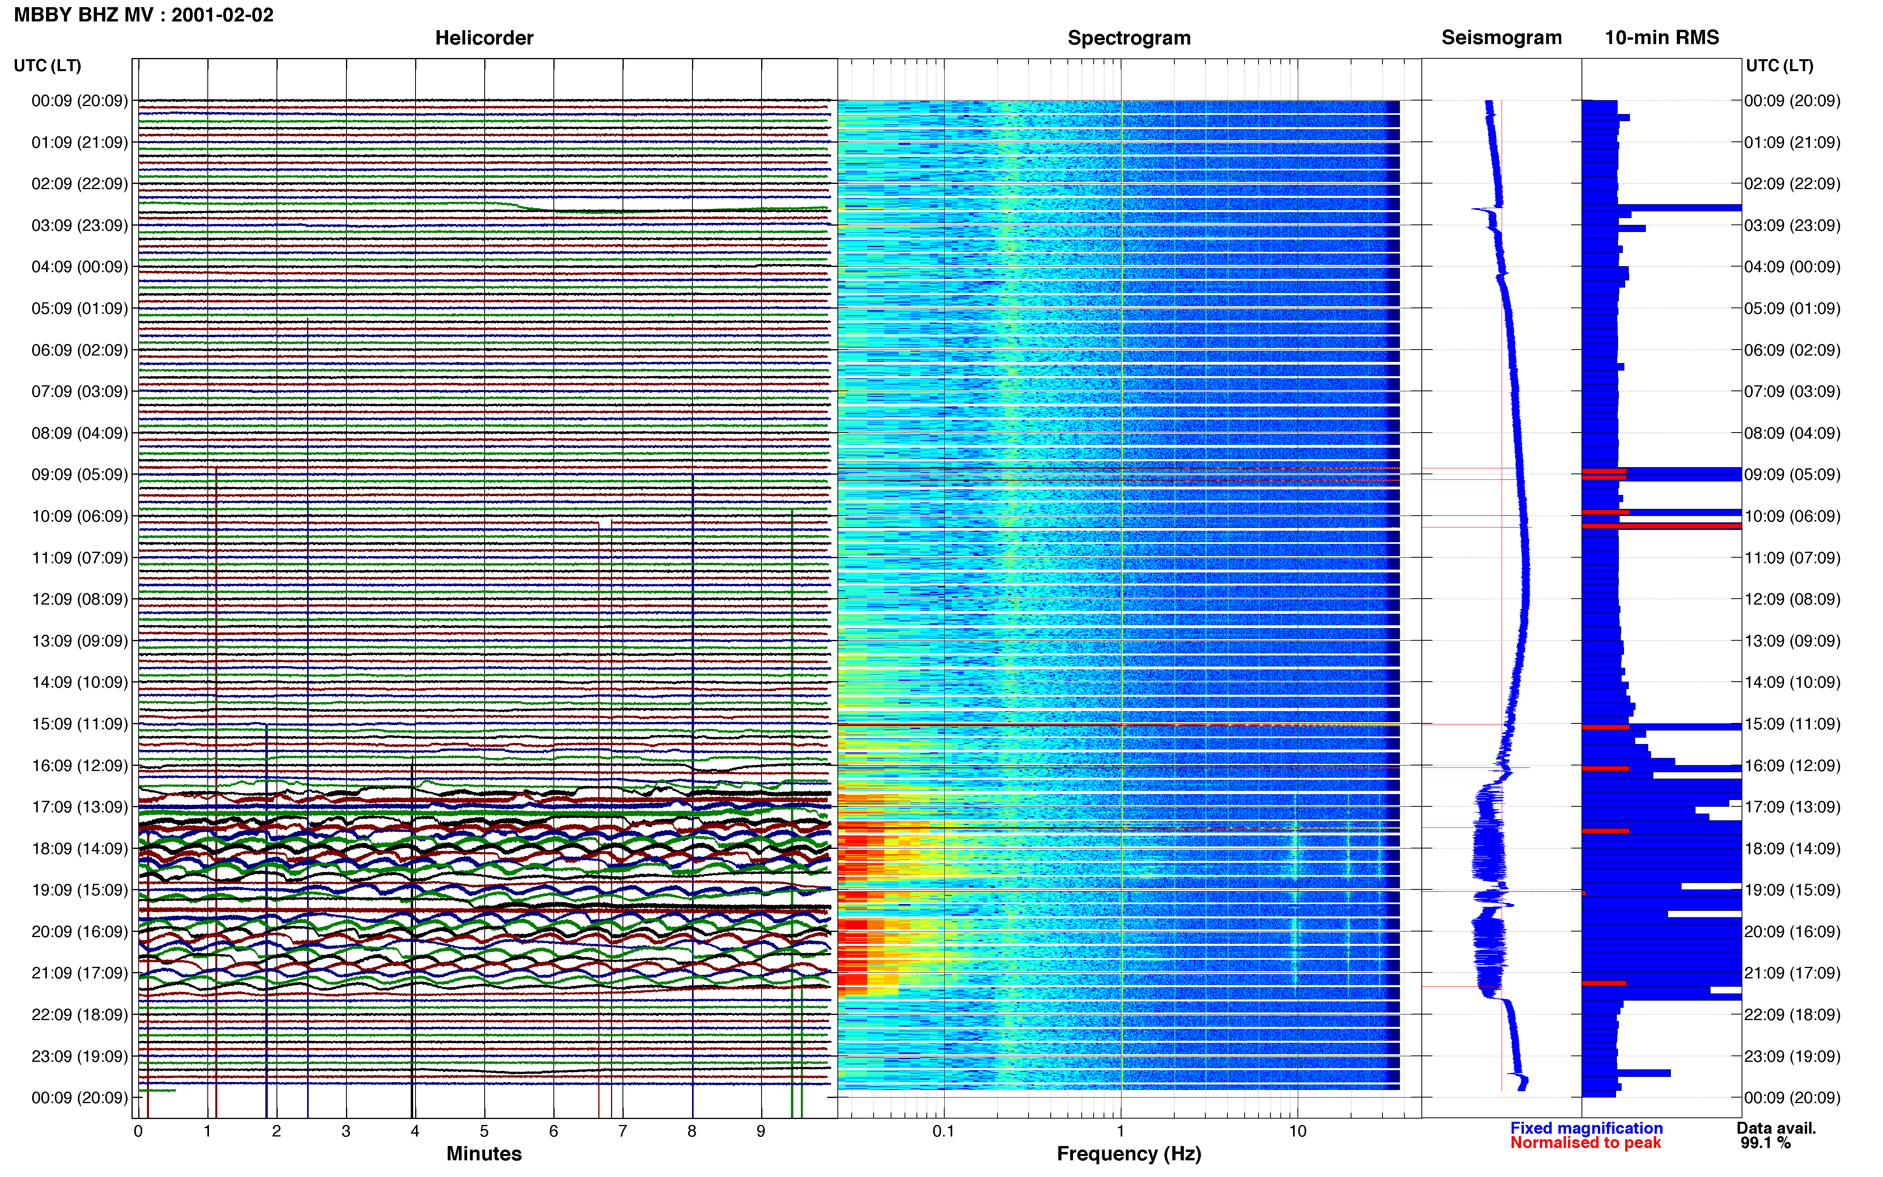Click the 'Helicorder' panel heading

tap(484, 37)
